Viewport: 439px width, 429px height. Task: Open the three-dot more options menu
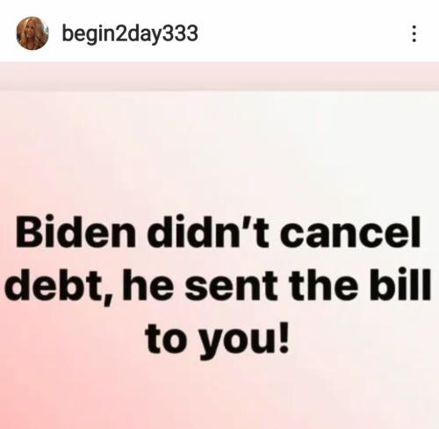[x=414, y=33]
